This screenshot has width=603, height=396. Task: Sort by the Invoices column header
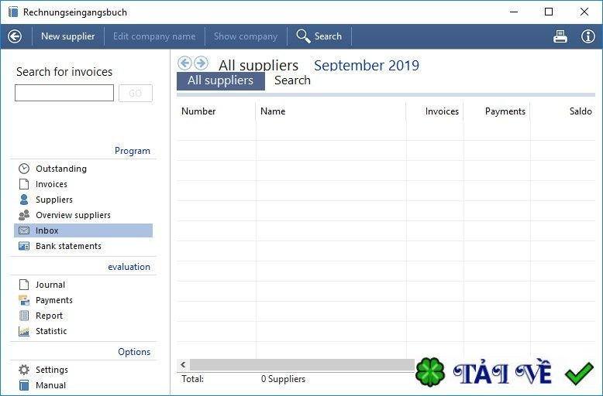442,111
